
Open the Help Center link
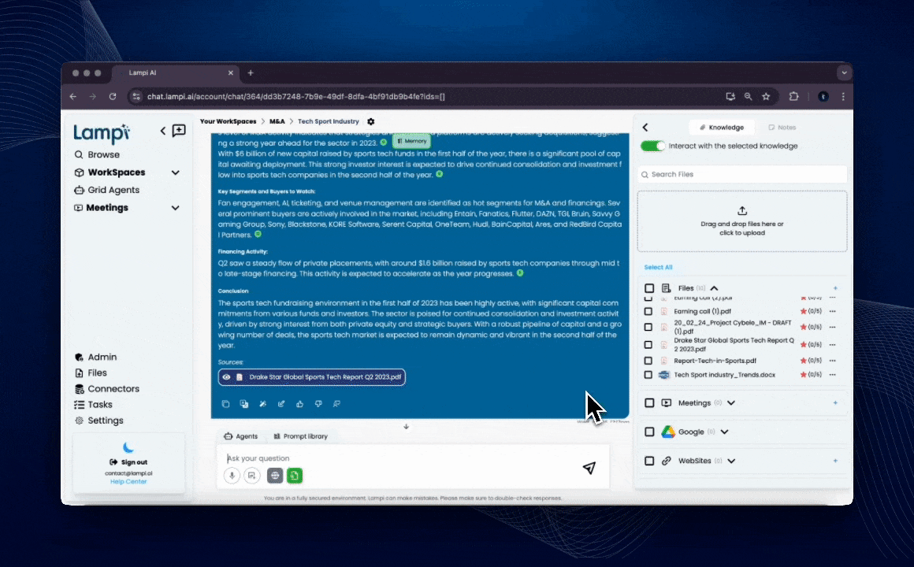[x=128, y=481]
